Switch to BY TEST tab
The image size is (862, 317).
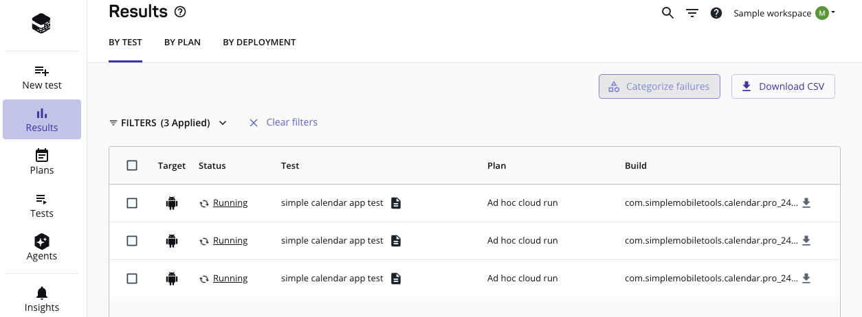coord(125,43)
